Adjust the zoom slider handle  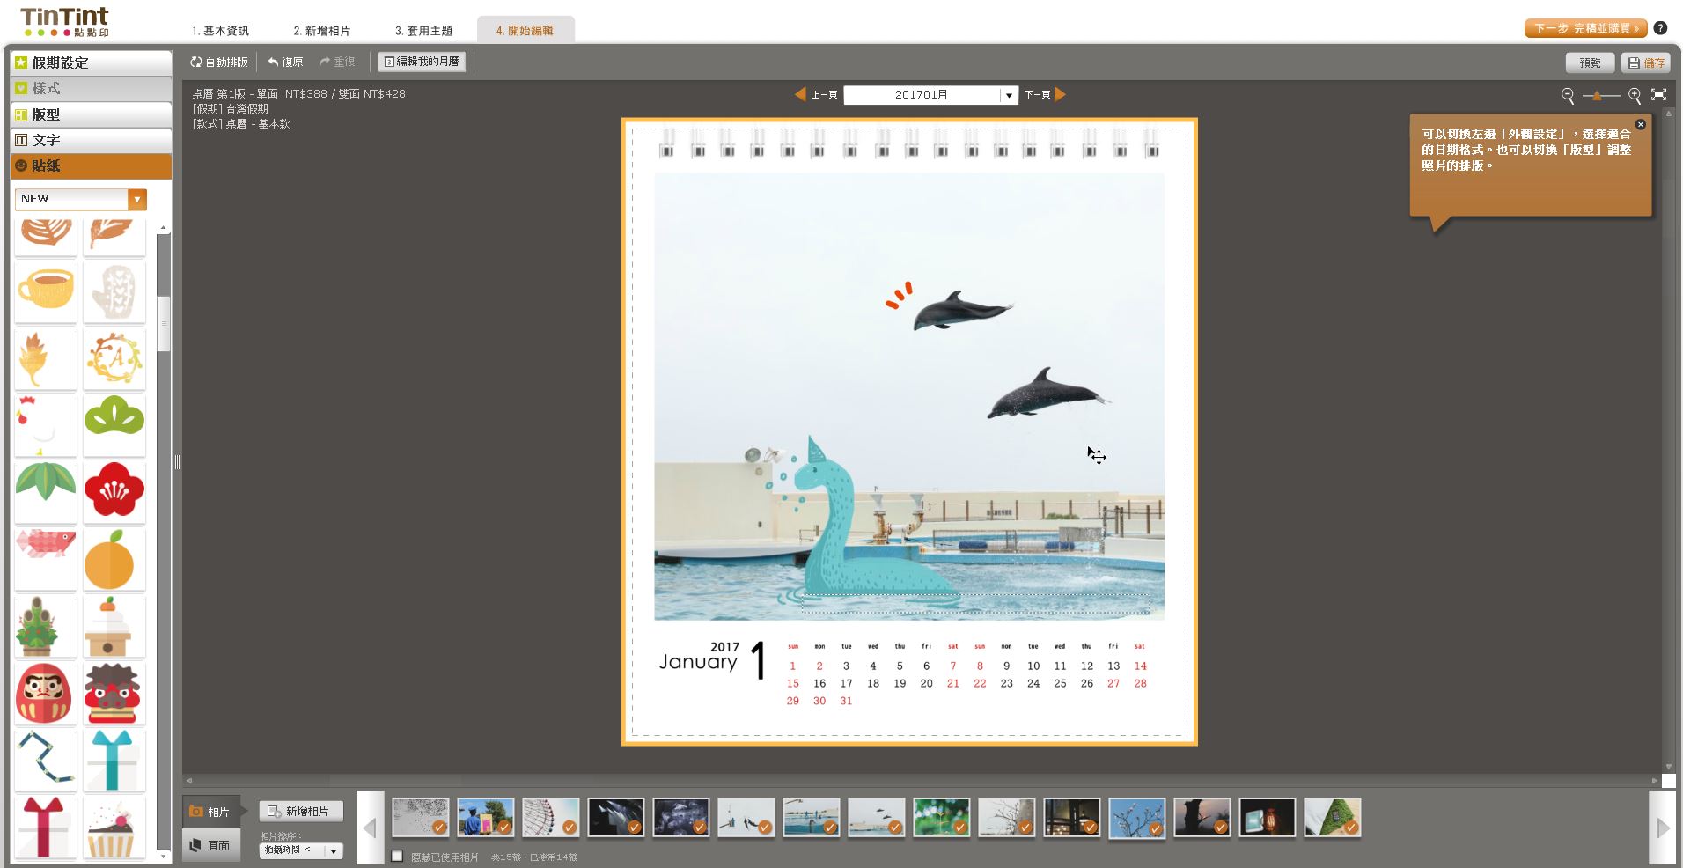coord(1597,95)
